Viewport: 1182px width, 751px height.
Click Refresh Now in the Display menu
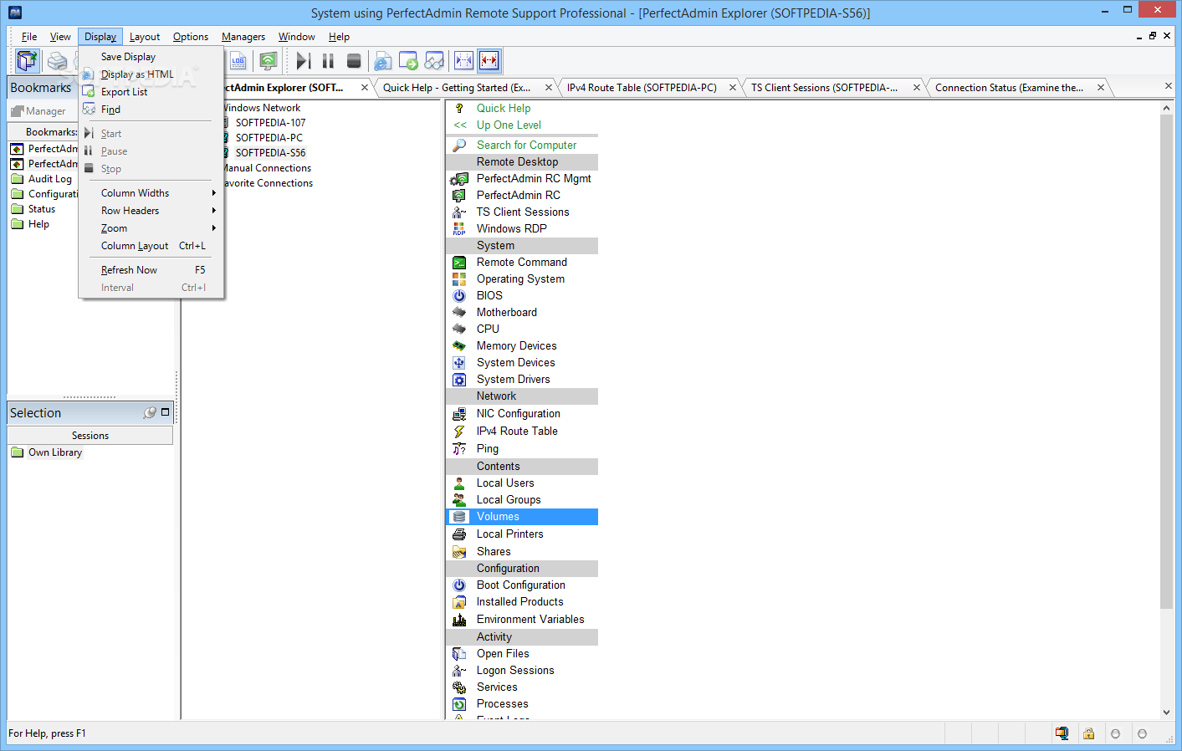tap(152, 270)
